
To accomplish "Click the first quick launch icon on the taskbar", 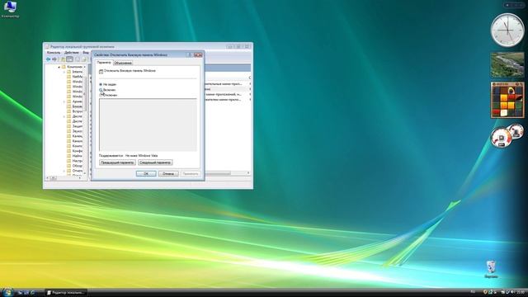I will coord(20,293).
